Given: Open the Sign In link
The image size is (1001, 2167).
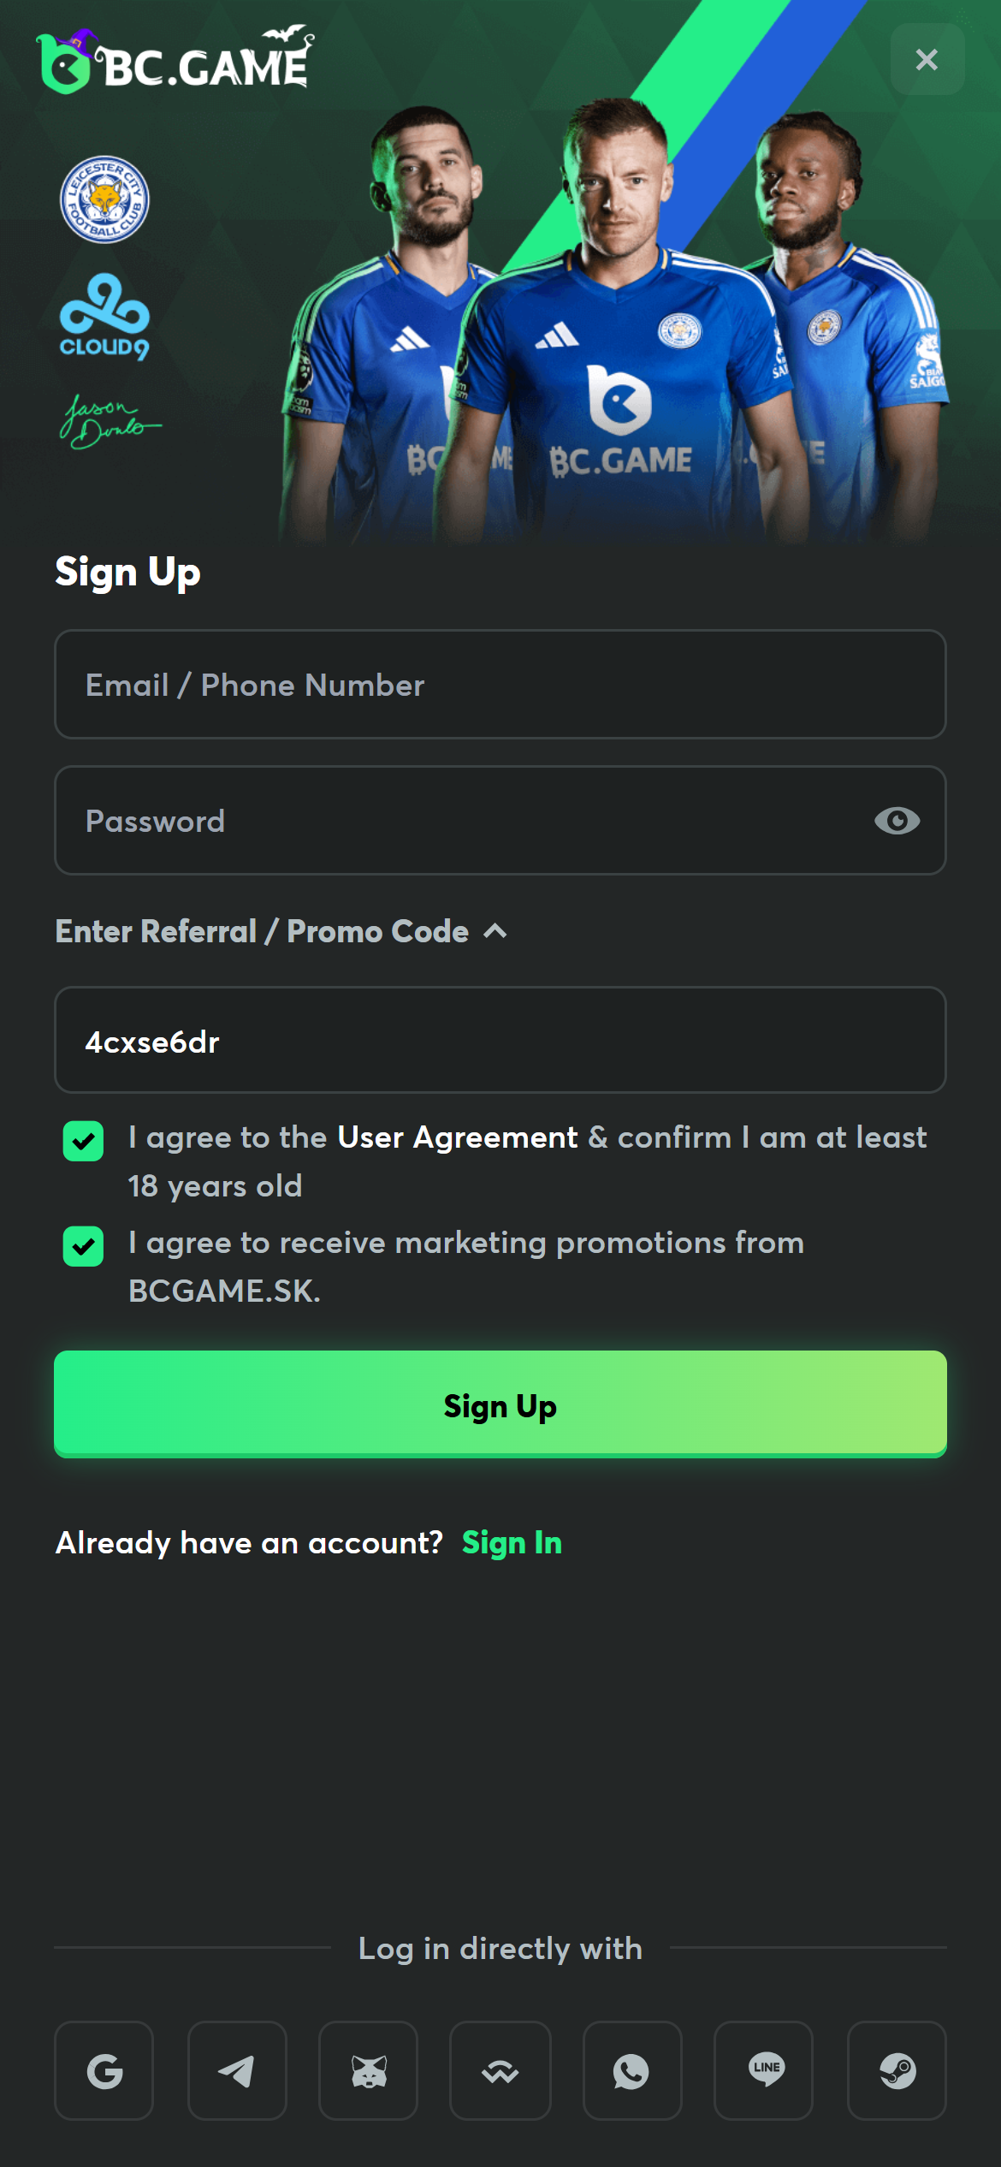Looking at the screenshot, I should (512, 1543).
